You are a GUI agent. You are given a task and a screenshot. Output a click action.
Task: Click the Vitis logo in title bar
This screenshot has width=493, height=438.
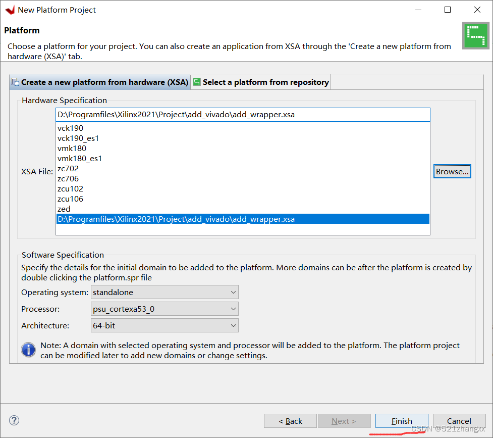(10, 10)
